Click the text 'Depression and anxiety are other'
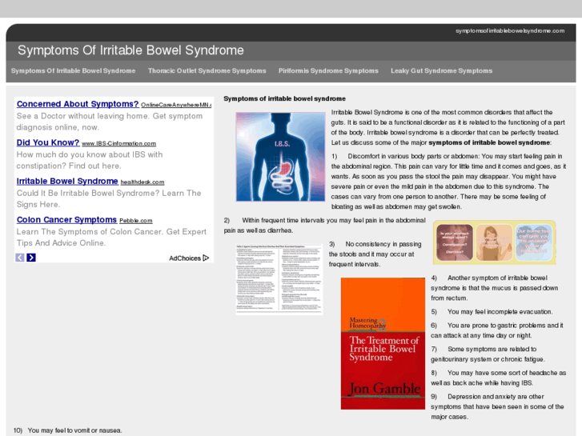582x436 pixels. 496,397
